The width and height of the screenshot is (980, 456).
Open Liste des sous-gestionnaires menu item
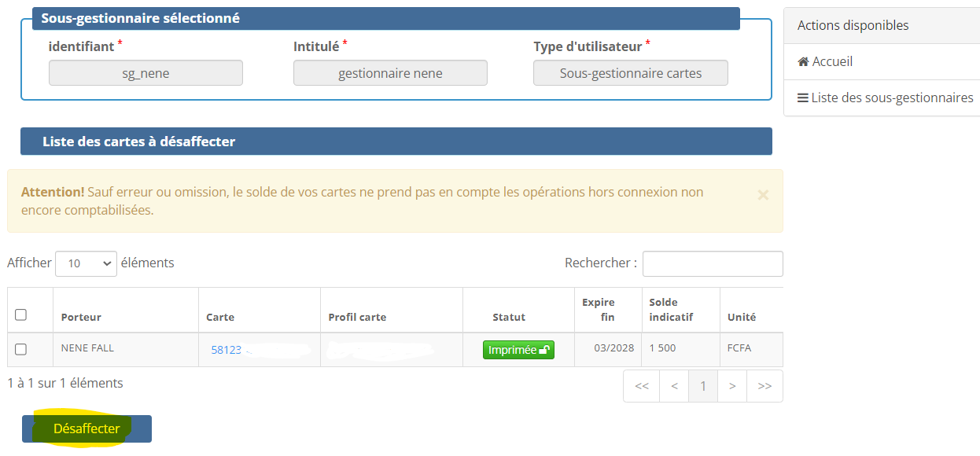pos(892,98)
